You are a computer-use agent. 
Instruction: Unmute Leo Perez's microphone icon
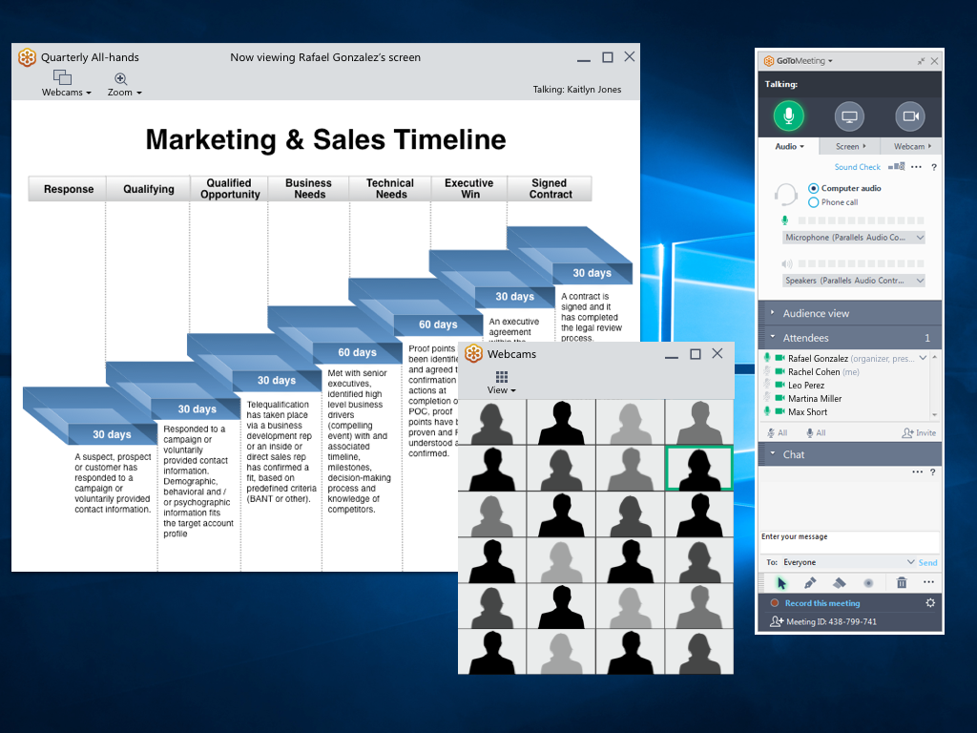(x=767, y=386)
